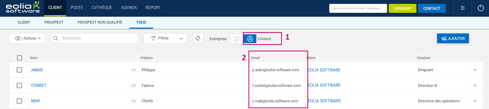Open the Filtres dropdown

point(165,38)
